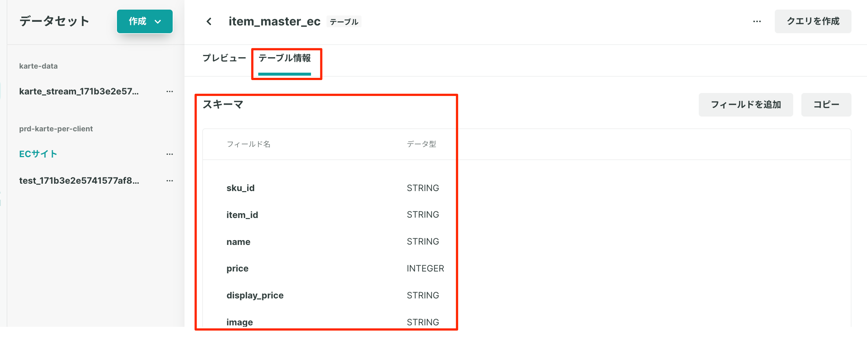Click the スキーマ section heading
This screenshot has height=346, width=867.
coord(223,104)
